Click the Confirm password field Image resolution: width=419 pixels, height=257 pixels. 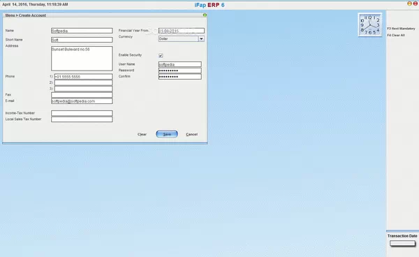coord(180,77)
